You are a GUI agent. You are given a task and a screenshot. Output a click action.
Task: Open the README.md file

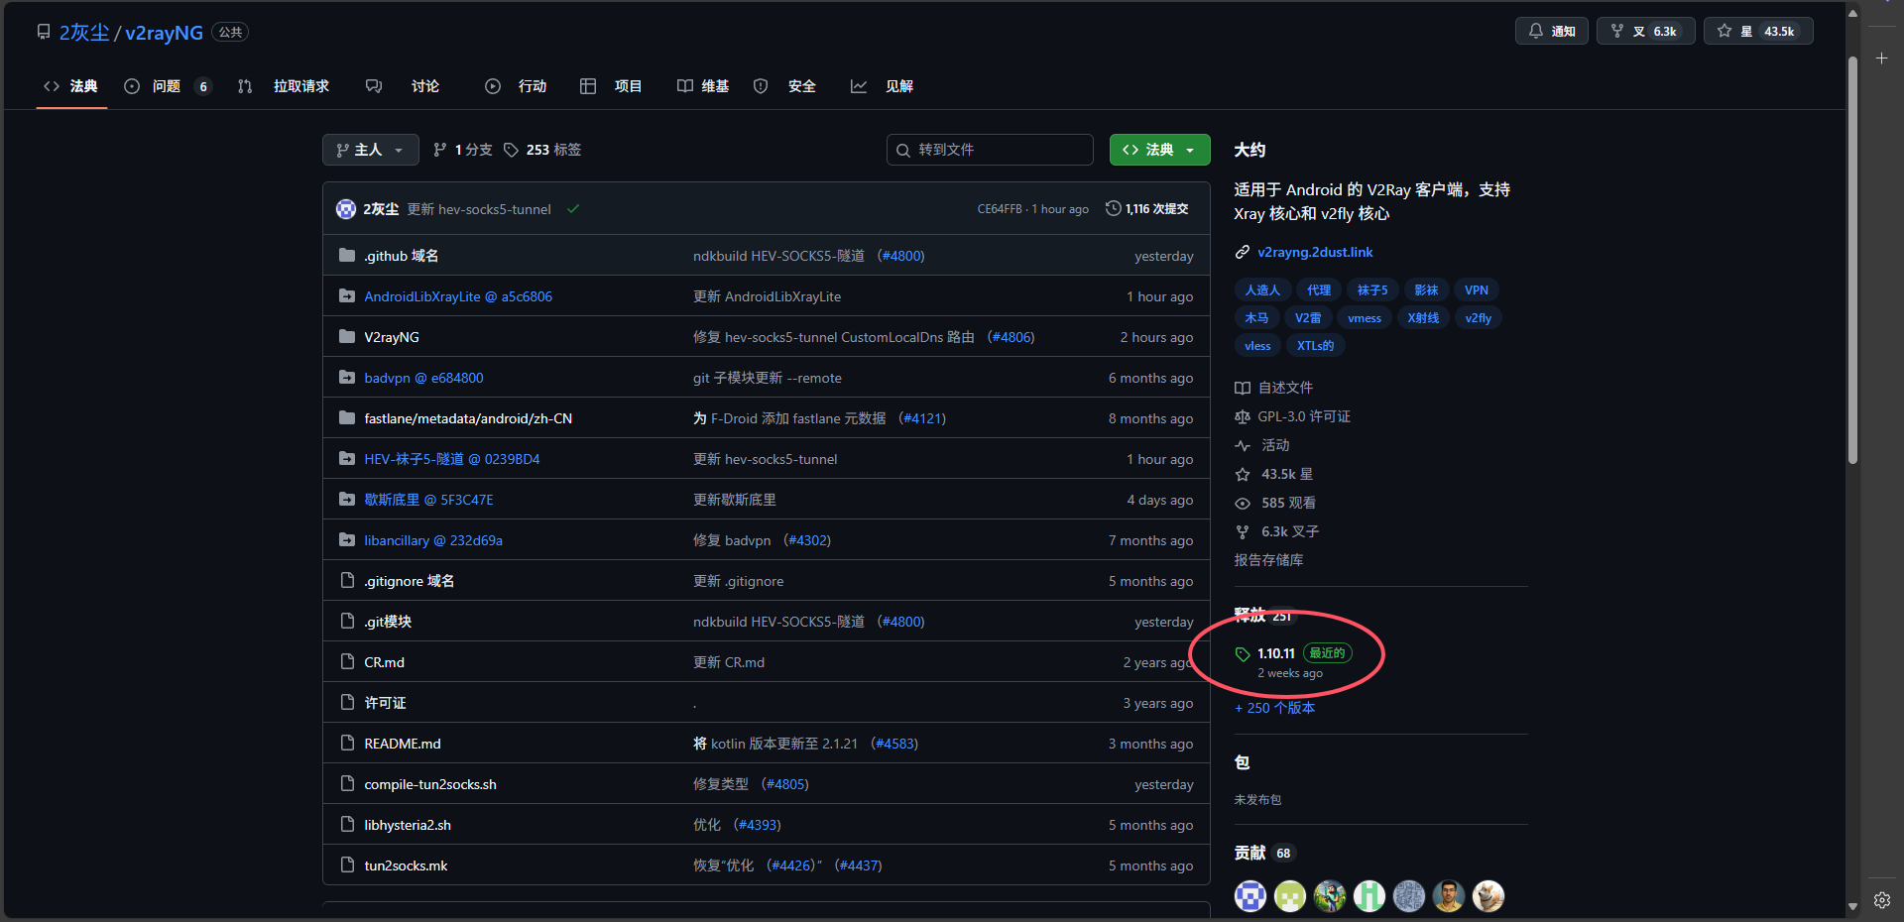[403, 744]
